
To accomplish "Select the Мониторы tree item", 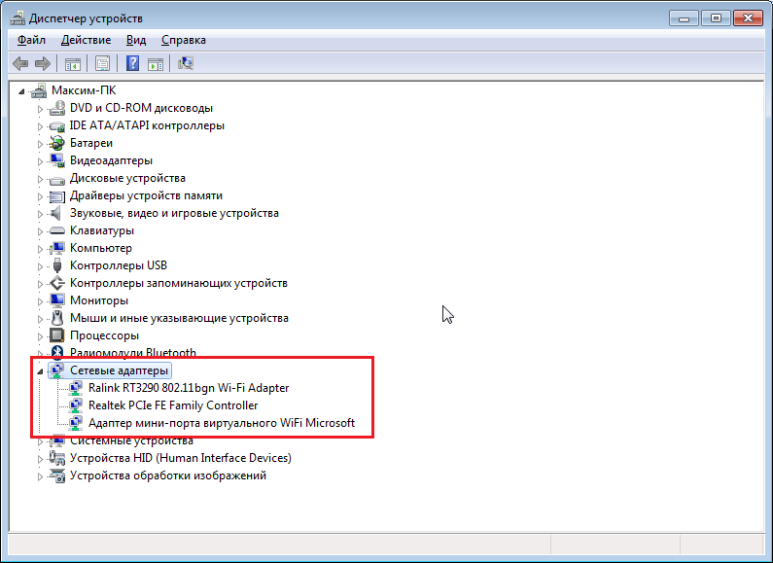I will point(99,300).
